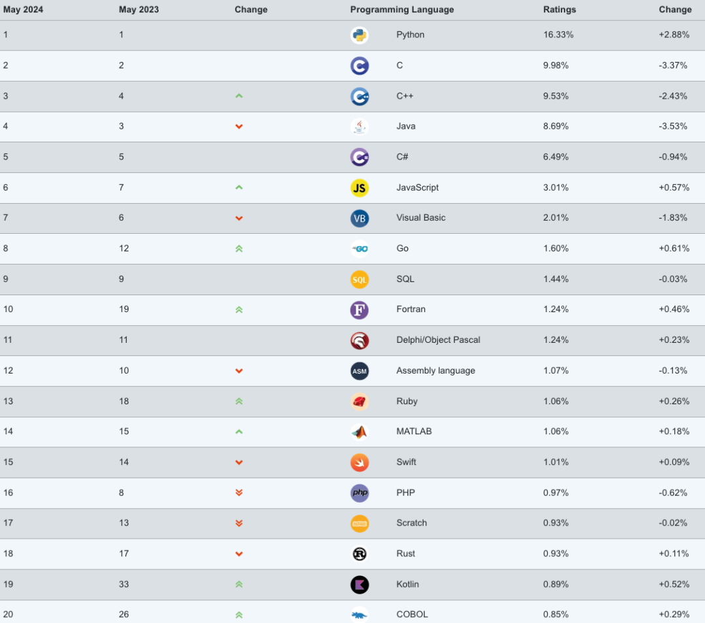Select the Java coffee cup icon
This screenshot has height=623, width=705.
point(359,127)
